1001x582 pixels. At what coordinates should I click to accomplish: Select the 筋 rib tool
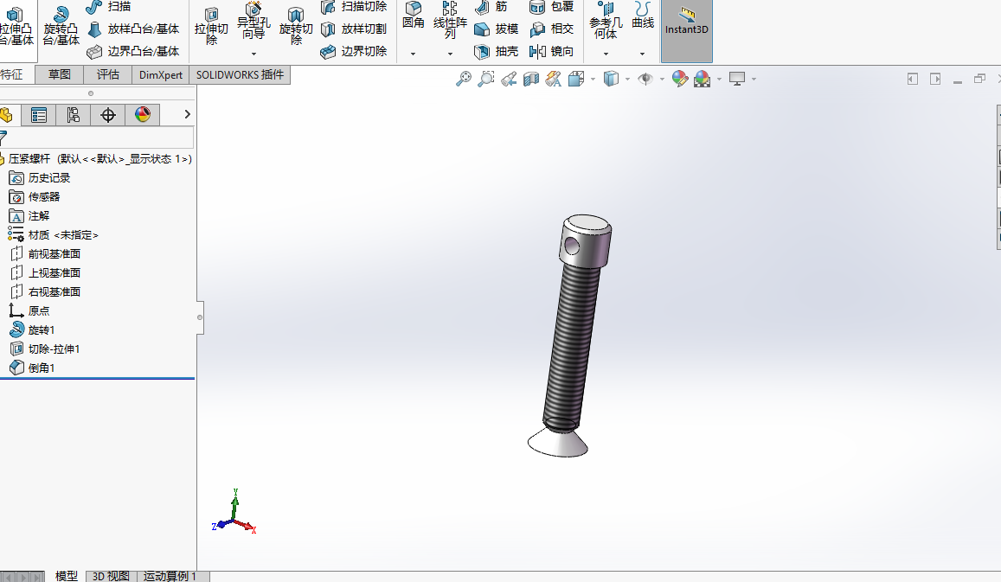point(491,6)
